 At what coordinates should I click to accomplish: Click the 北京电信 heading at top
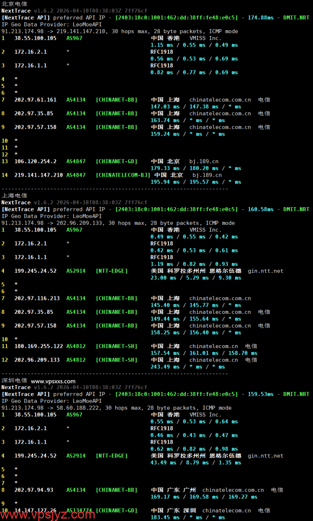click(14, 4)
